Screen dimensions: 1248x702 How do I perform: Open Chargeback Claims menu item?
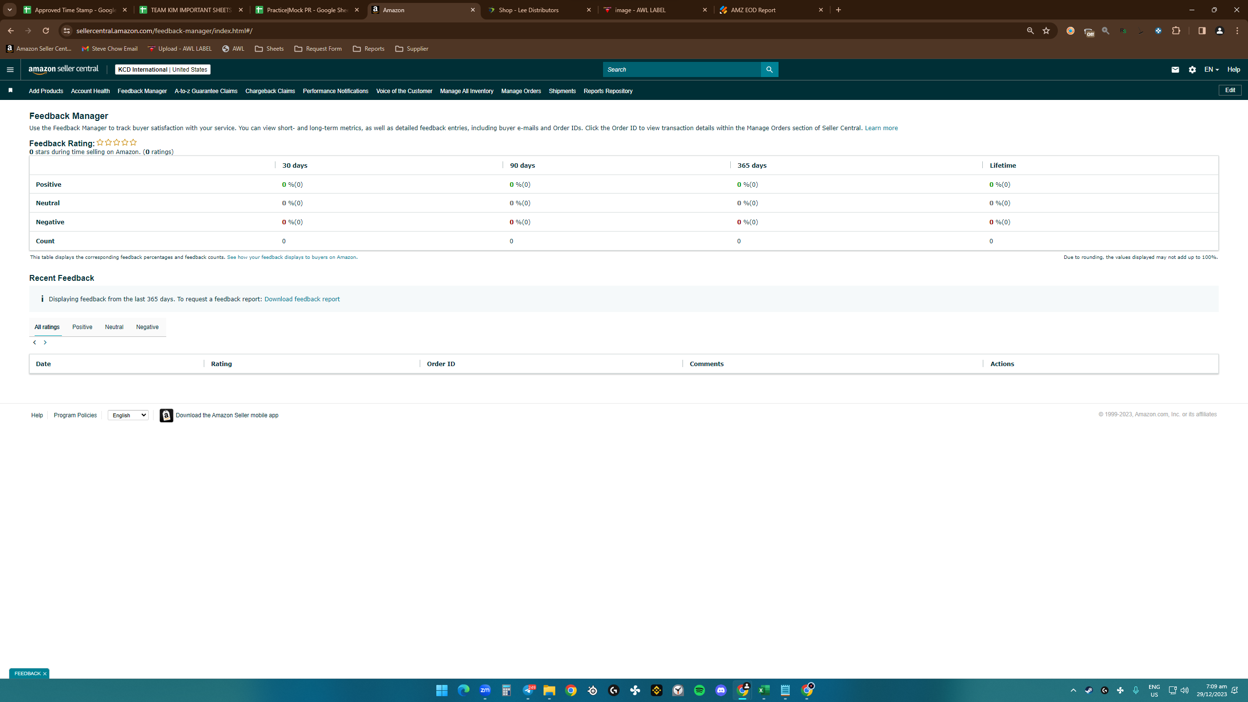pyautogui.click(x=270, y=91)
